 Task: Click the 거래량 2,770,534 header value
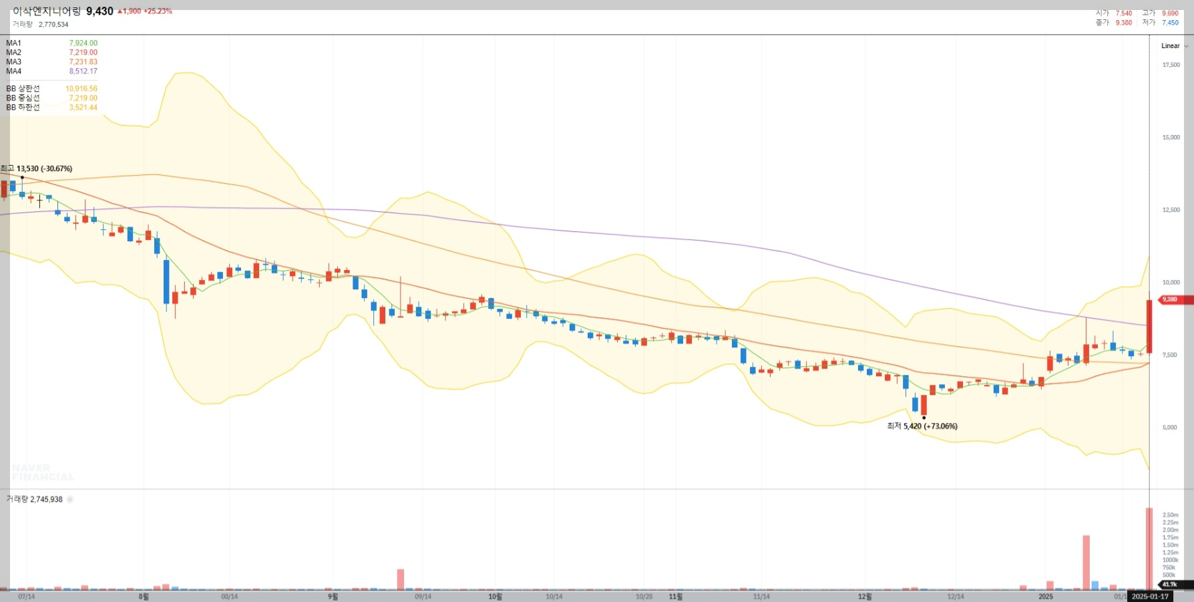[x=40, y=24]
